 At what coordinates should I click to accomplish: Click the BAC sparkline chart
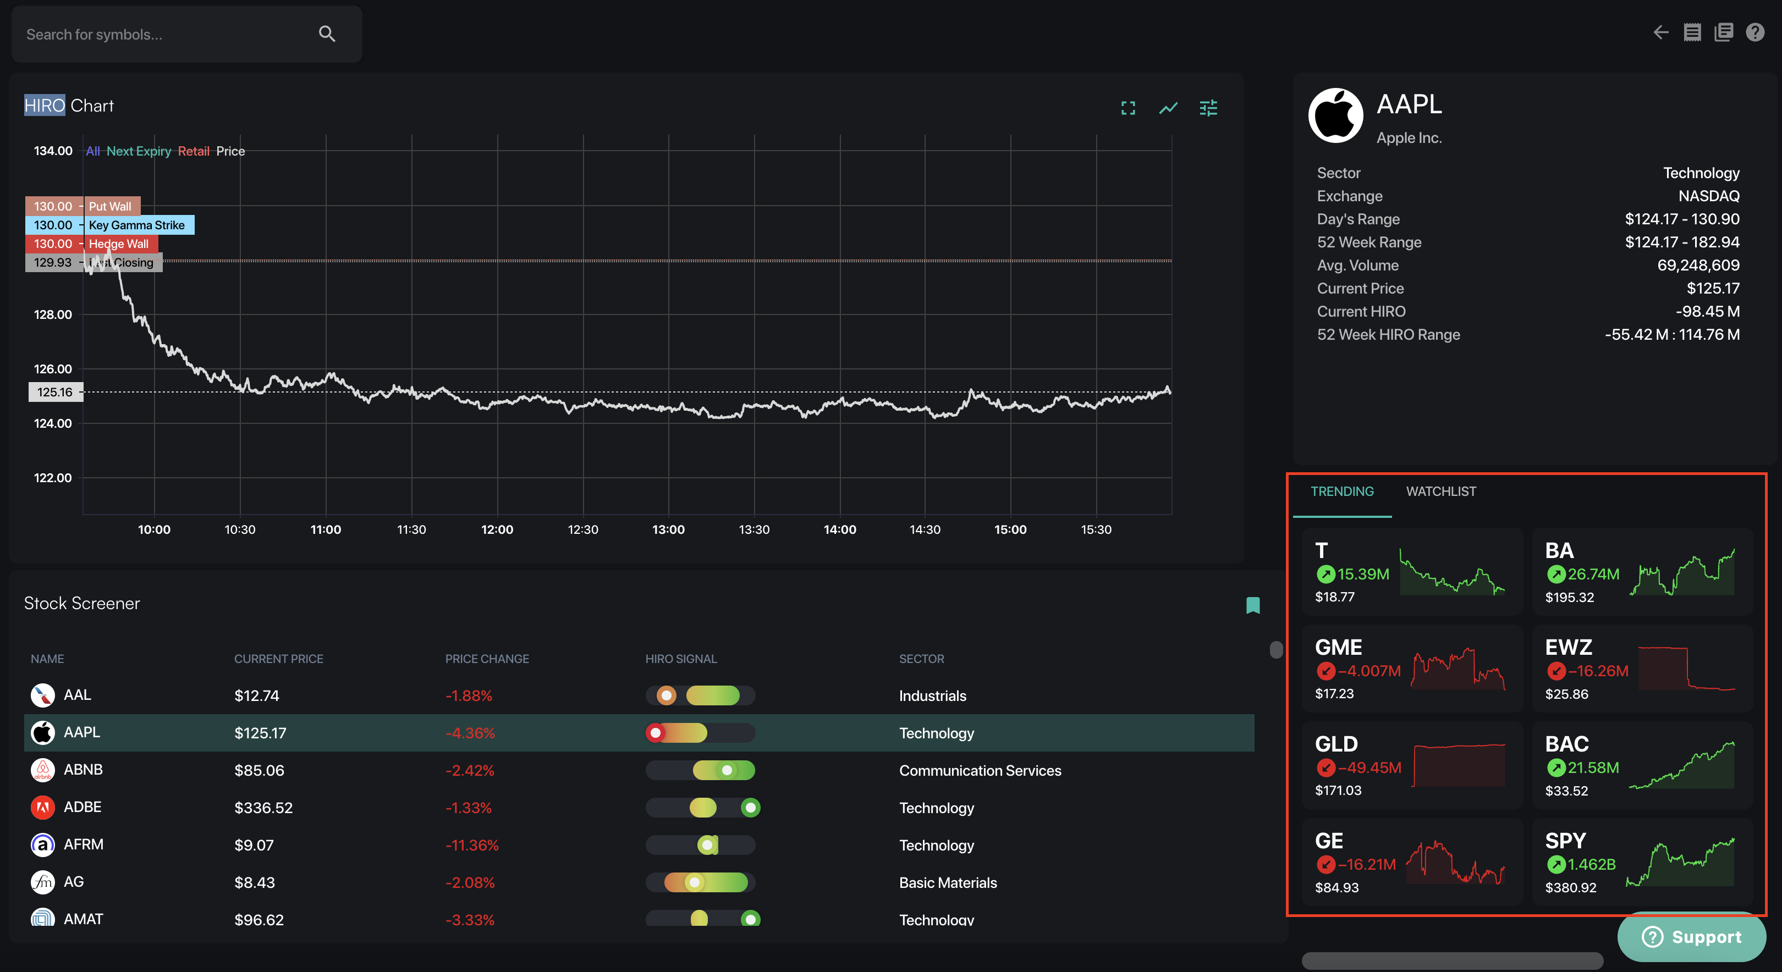click(1681, 765)
